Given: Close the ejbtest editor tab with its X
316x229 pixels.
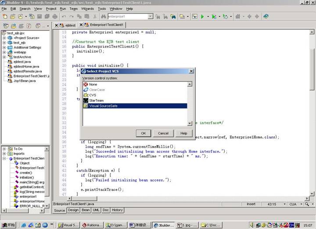Looking at the screenshot, I should [57, 25].
